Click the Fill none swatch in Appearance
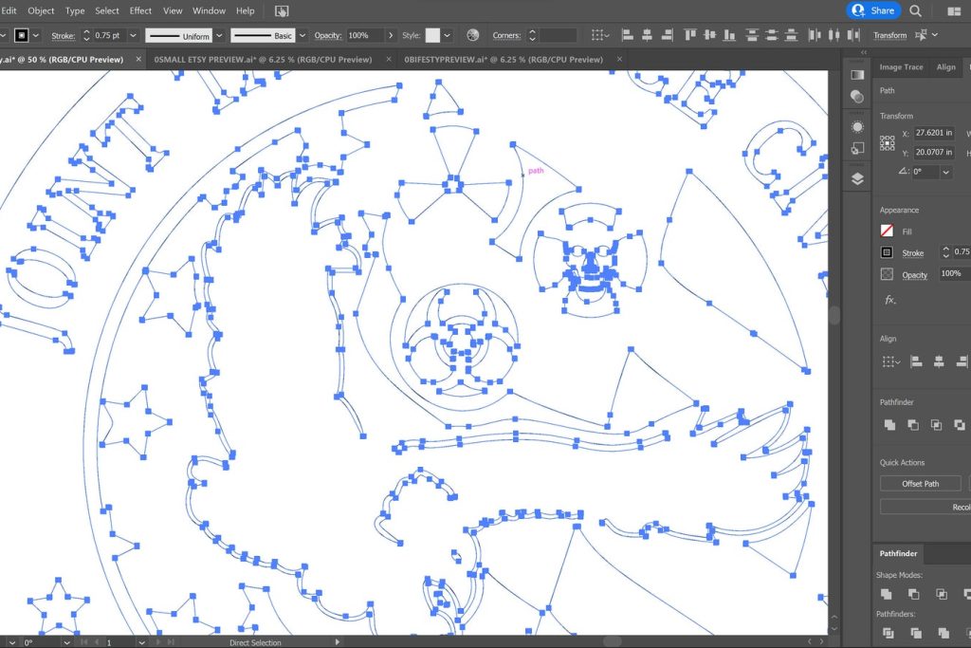The width and height of the screenshot is (971, 648). coord(887,231)
